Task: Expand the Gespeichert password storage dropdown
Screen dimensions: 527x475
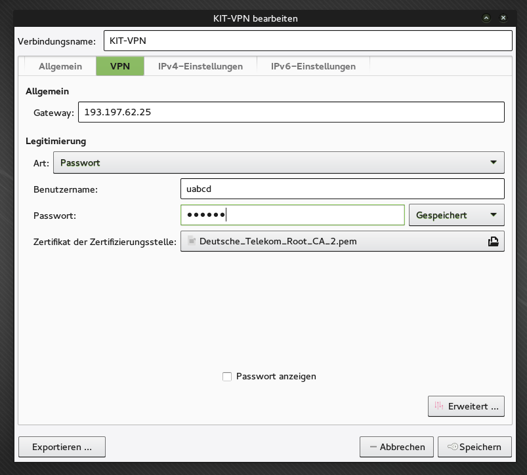Action: 456,215
